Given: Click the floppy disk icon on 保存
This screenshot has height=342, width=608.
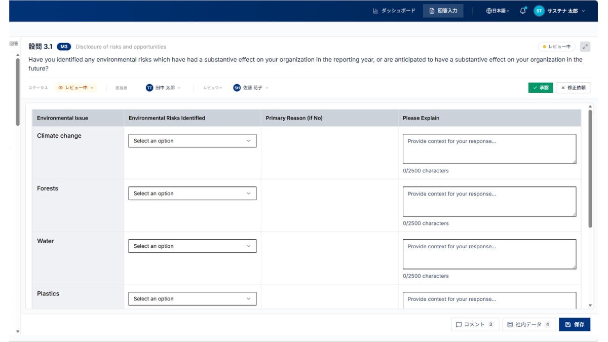Looking at the screenshot, I should (567, 324).
